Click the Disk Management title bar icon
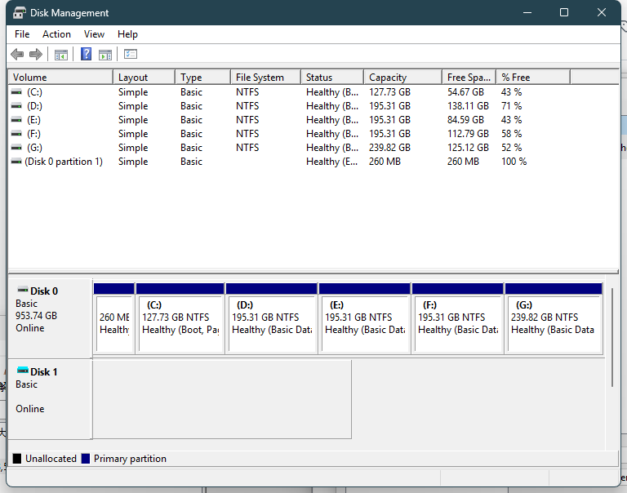627x493 pixels. pos(19,13)
